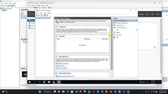Open Visual Studio from host taskbar
This screenshot has height=94, width=168.
76,92
